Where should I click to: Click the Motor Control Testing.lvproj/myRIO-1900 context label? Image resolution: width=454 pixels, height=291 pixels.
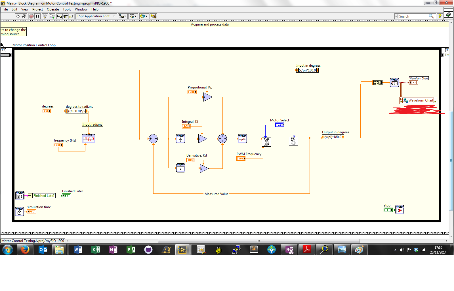click(33, 241)
